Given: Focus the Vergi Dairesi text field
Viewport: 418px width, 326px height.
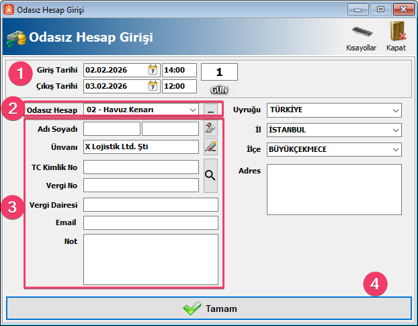Looking at the screenshot, I should [x=151, y=205].
